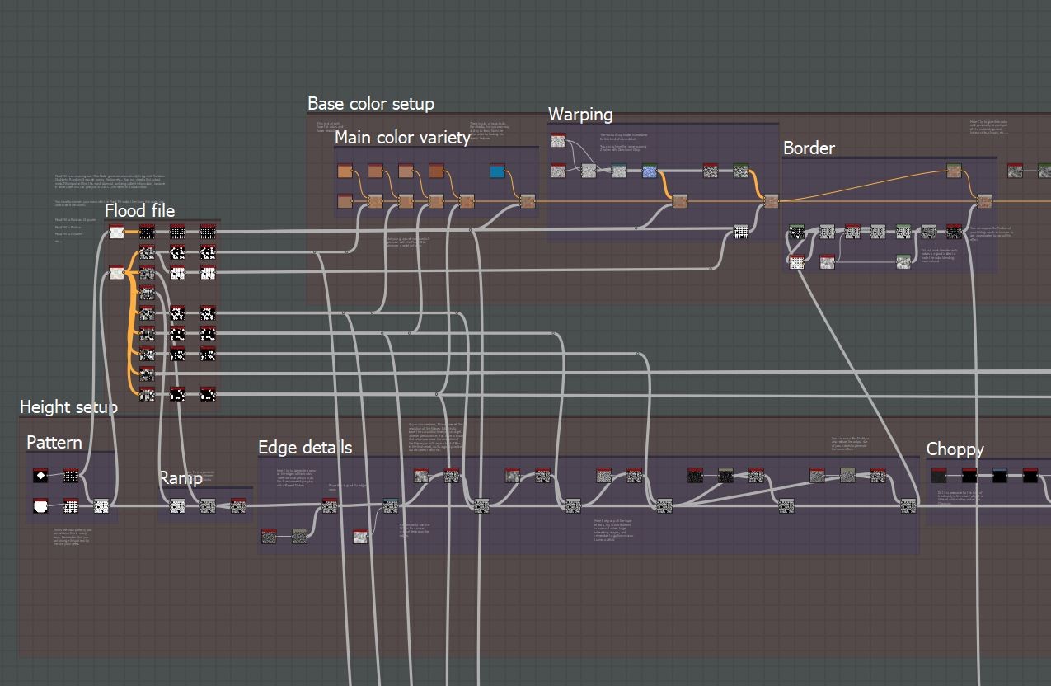Select the "Main color variety" frame title

[x=402, y=137]
